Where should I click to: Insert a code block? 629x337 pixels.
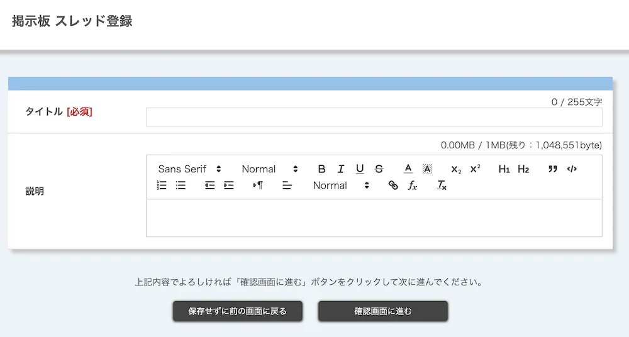tap(572, 169)
